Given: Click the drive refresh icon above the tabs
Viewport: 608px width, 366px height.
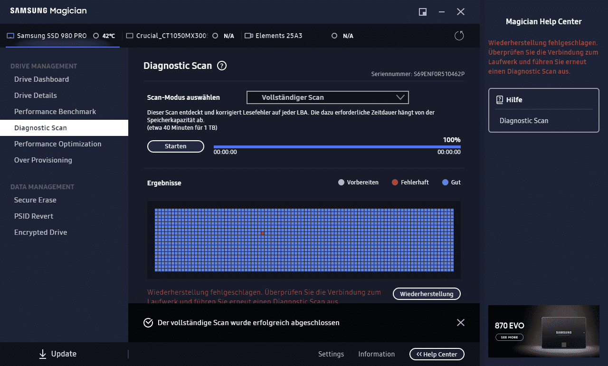Looking at the screenshot, I should click(x=458, y=35).
